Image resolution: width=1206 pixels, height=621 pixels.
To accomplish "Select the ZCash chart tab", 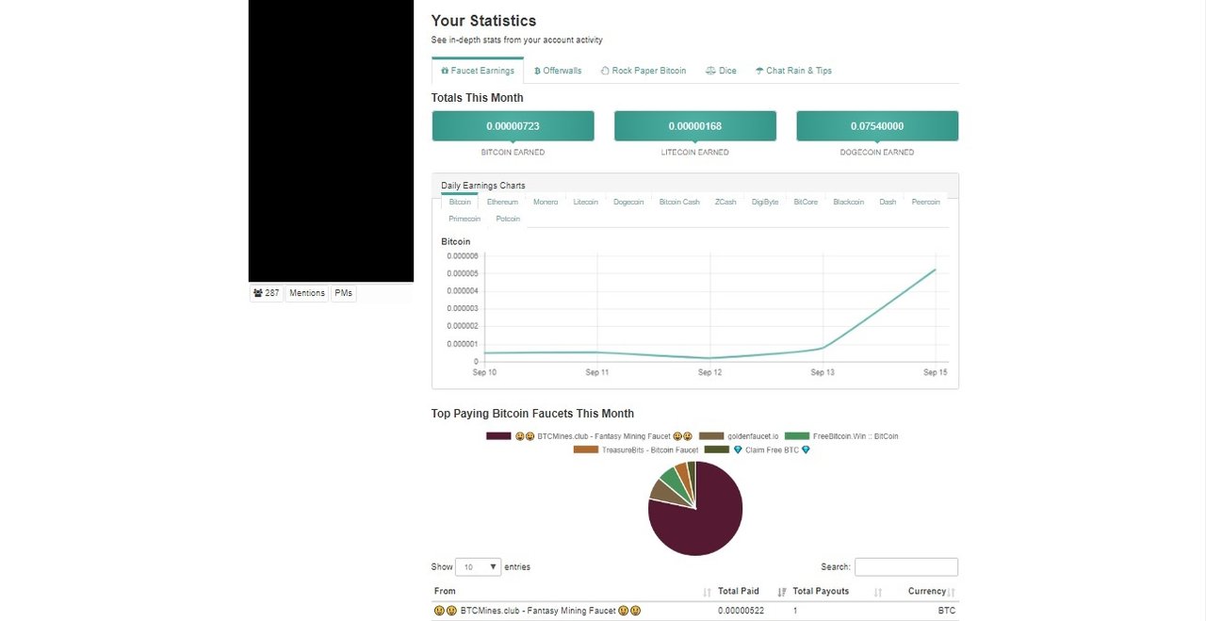I will (x=725, y=202).
